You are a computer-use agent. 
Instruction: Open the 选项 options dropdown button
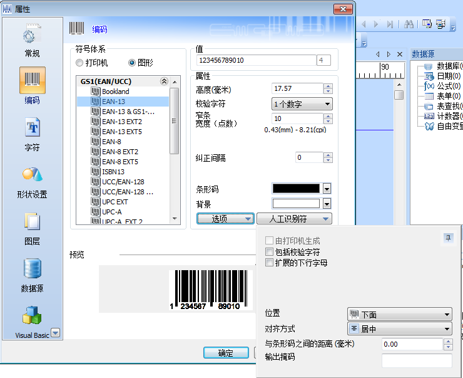pyautogui.click(x=225, y=219)
